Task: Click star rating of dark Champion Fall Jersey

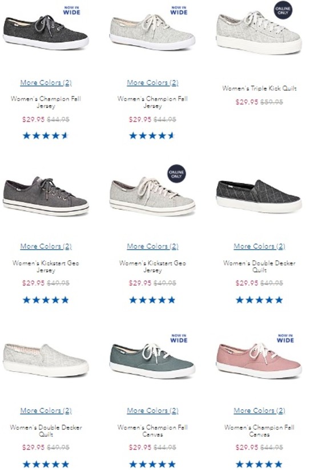Action: click(x=46, y=136)
